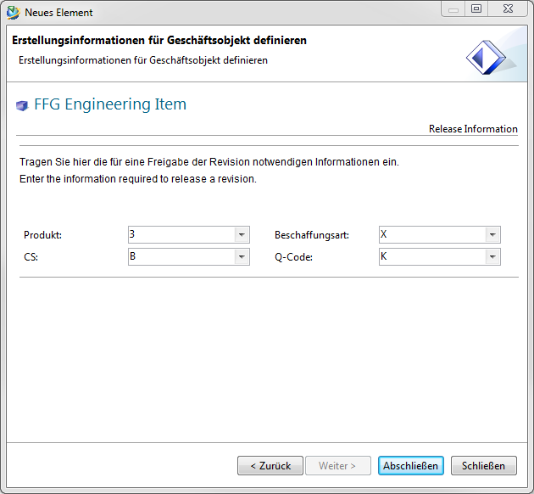Click into the CS field containing B
The width and height of the screenshot is (534, 494).
pyautogui.click(x=180, y=257)
